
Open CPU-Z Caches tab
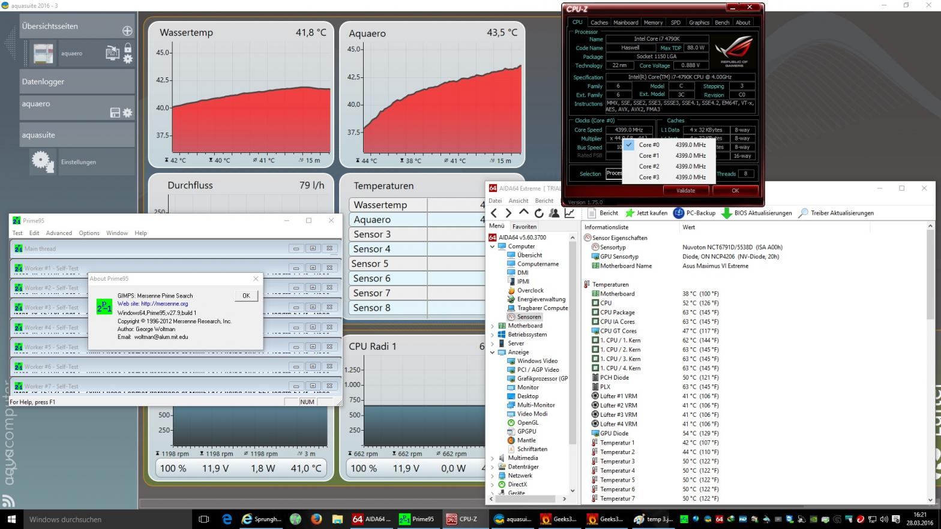[x=599, y=23]
